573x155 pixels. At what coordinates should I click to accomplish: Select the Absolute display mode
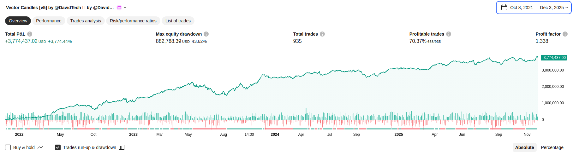click(524, 147)
